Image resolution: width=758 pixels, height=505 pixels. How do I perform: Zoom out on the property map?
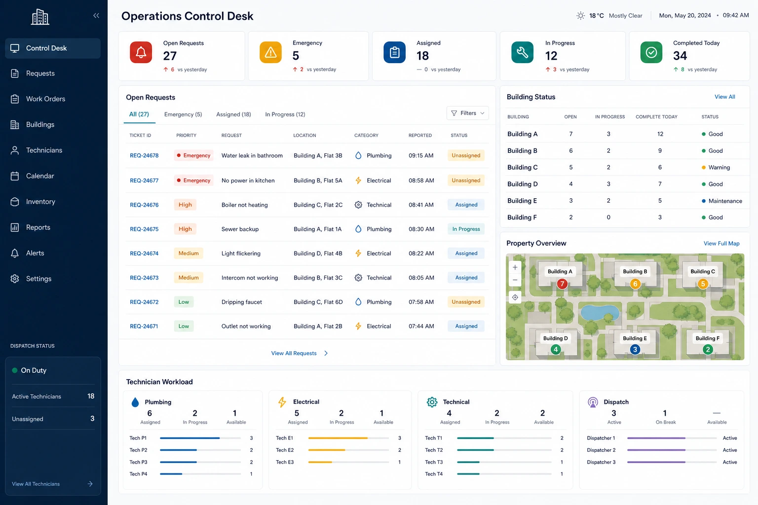pyautogui.click(x=515, y=280)
